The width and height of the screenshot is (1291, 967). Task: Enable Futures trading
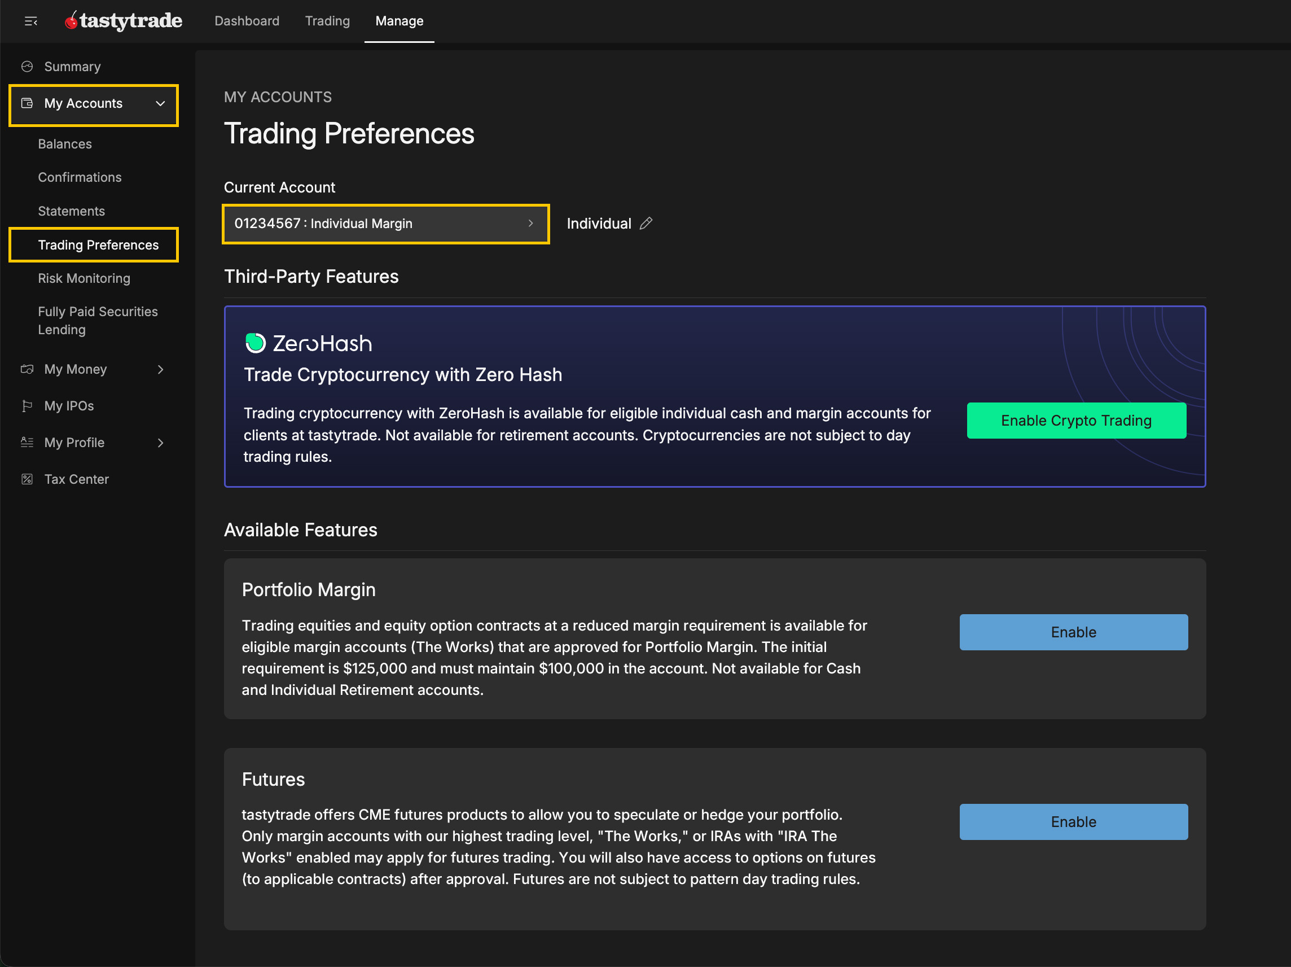pyautogui.click(x=1073, y=821)
